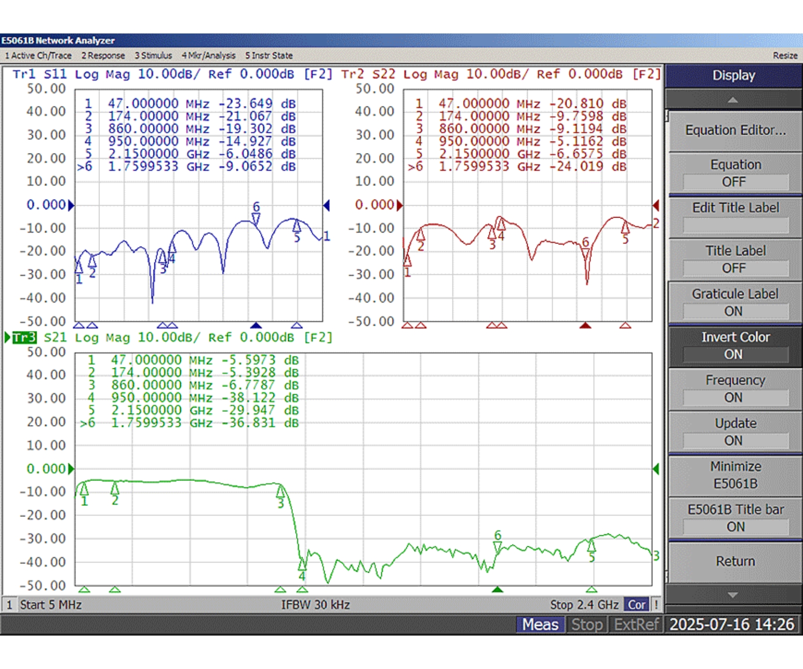Click marker 6 on the S21 trace
803x669 pixels.
(497, 546)
